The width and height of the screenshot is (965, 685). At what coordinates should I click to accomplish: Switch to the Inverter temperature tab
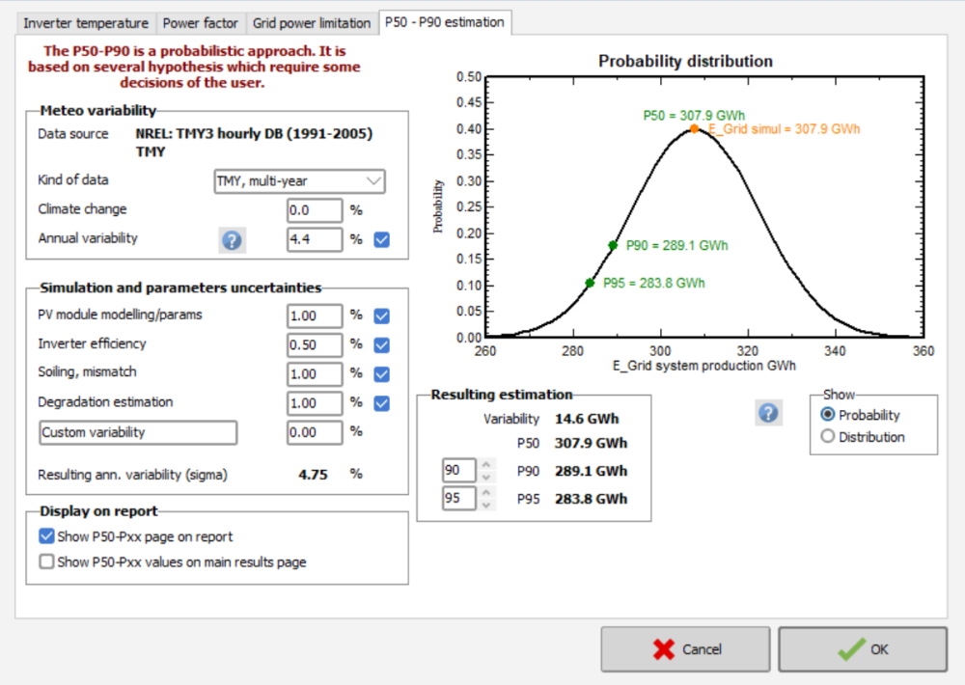pyautogui.click(x=86, y=22)
